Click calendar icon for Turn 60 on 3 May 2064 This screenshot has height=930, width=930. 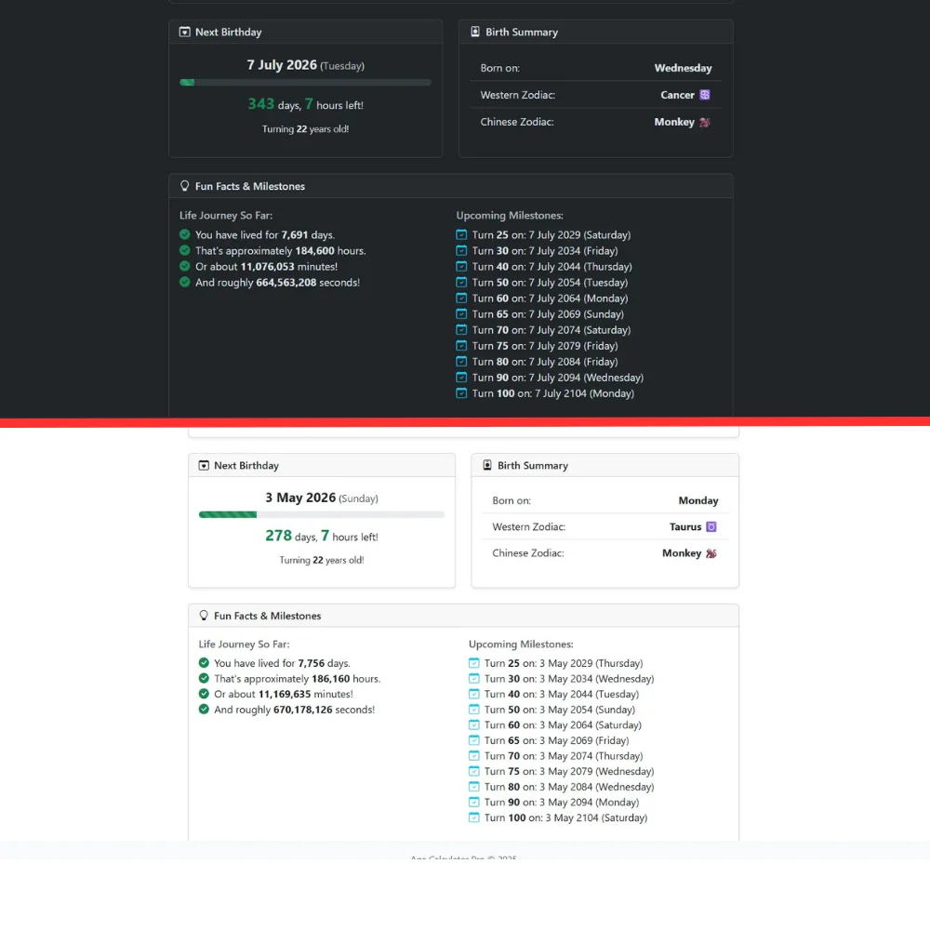coord(474,724)
